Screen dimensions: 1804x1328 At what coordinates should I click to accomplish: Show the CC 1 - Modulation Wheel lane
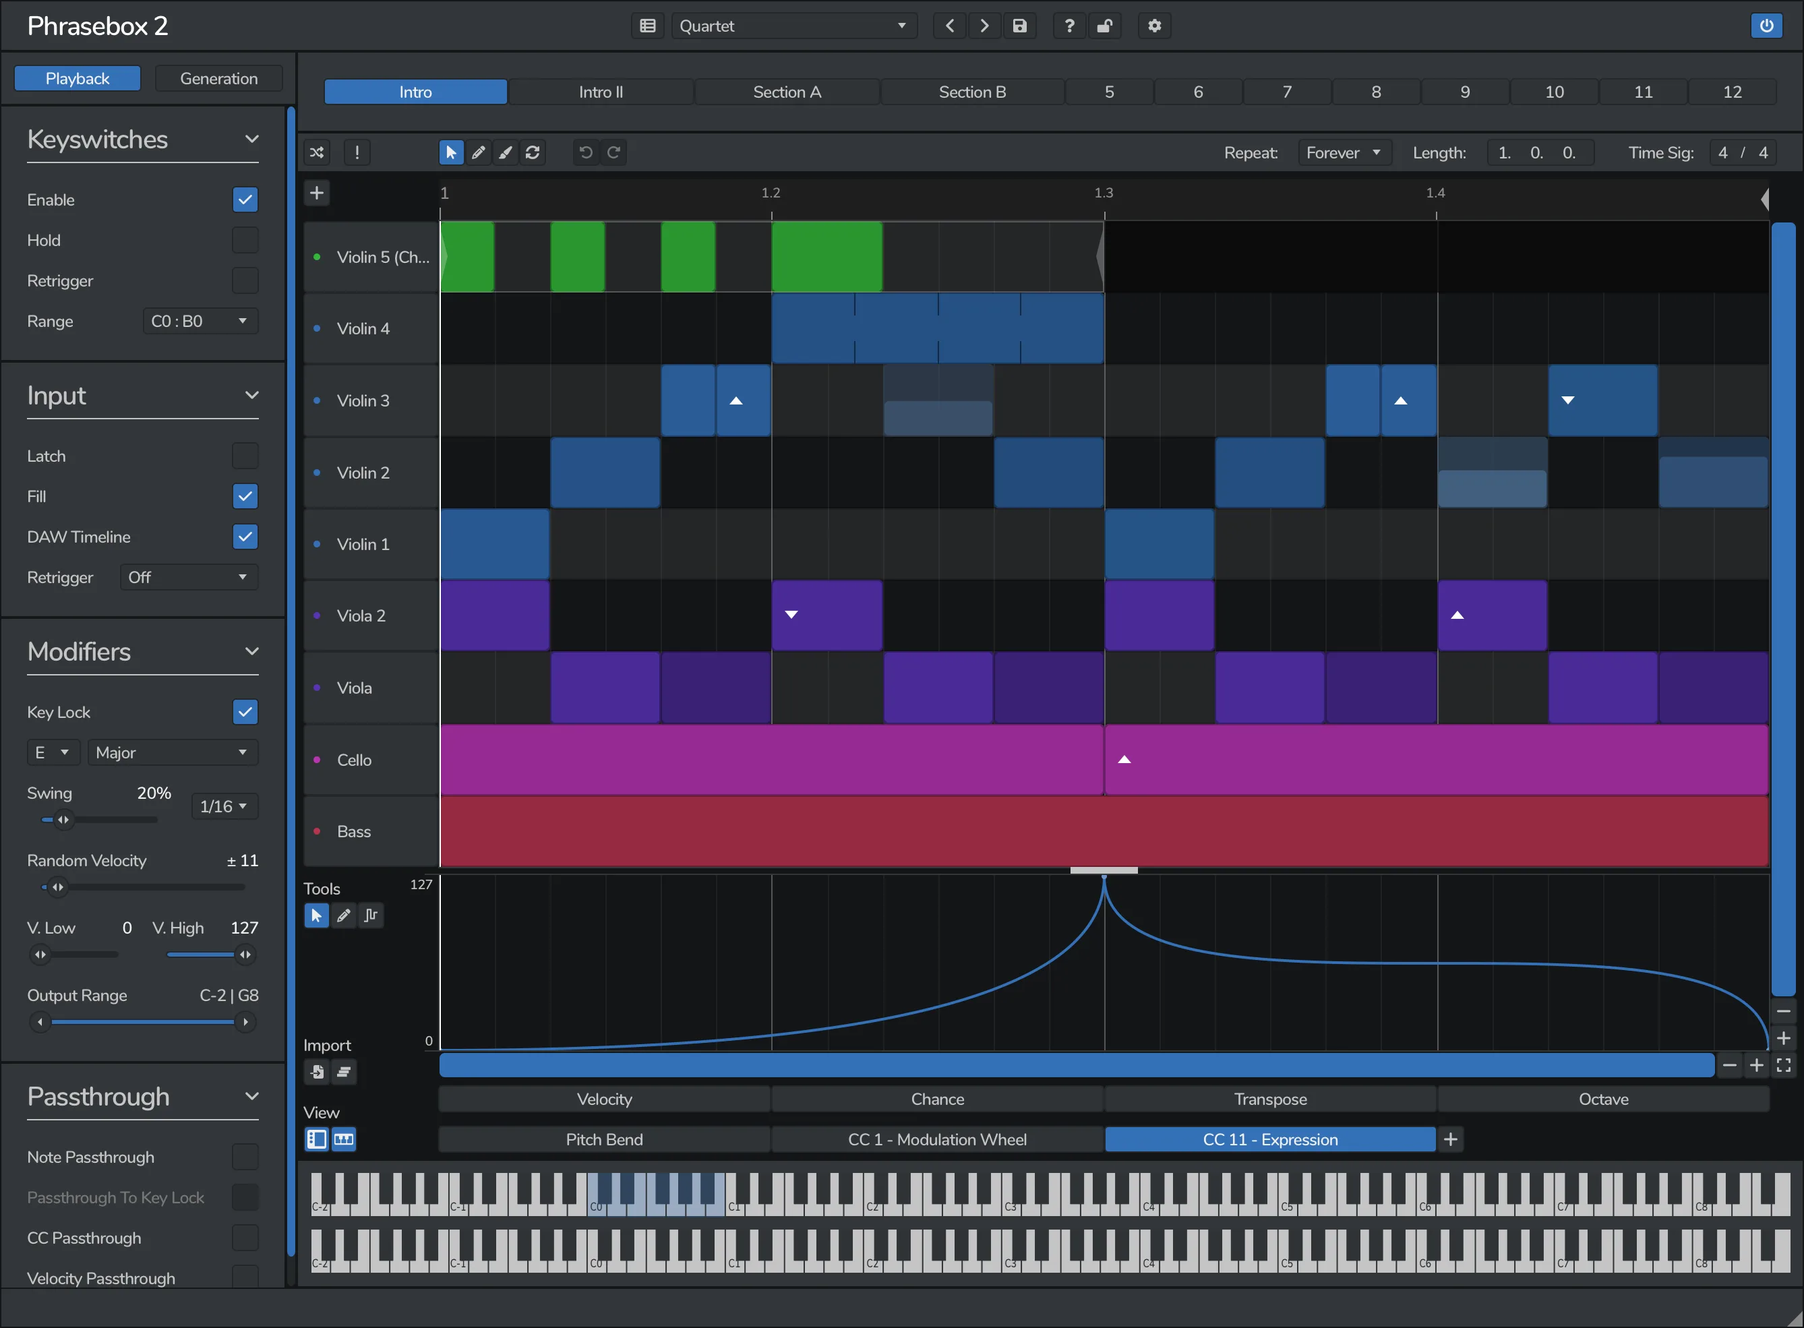pyautogui.click(x=937, y=1139)
